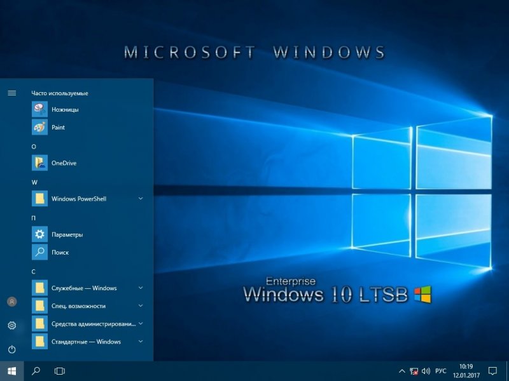Open Поиск magnifier in the app list
Viewport: 509px width, 381px height.
[x=39, y=252]
